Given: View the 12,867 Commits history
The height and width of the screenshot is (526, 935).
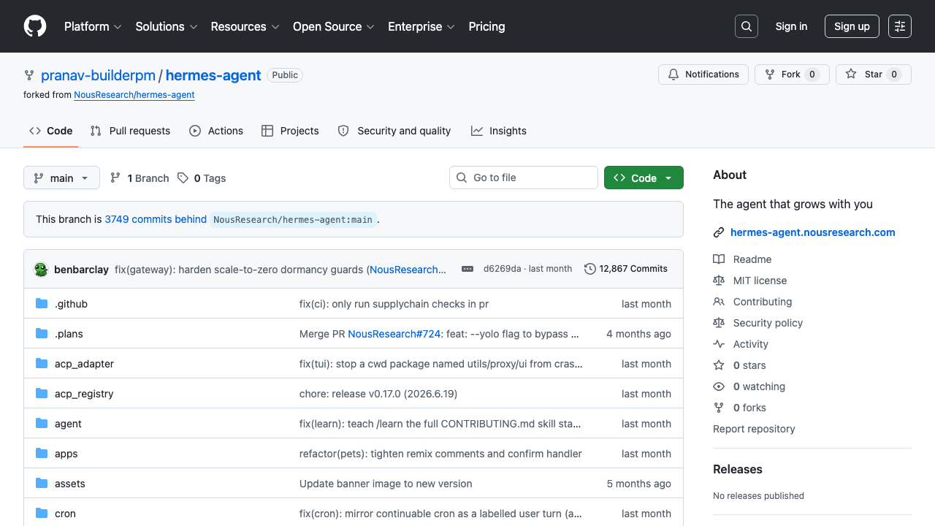Looking at the screenshot, I should [x=626, y=269].
